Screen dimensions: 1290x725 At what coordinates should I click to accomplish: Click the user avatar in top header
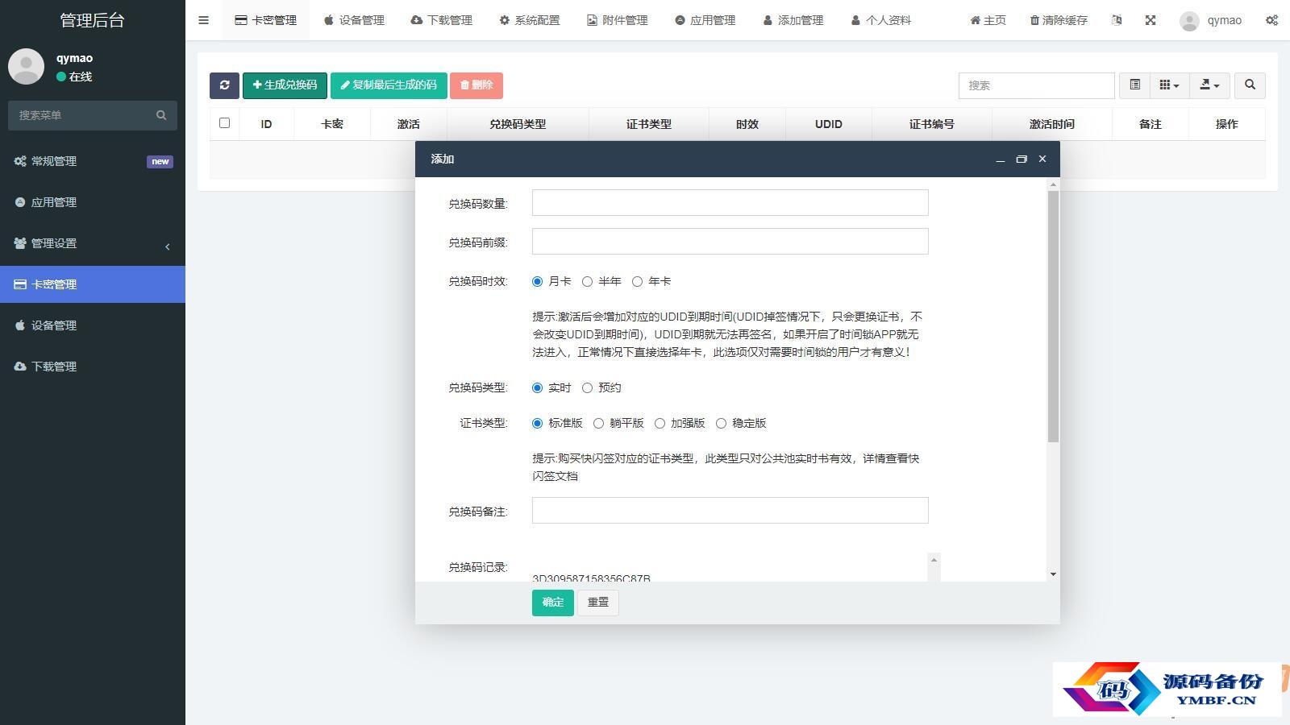pos(1189,21)
